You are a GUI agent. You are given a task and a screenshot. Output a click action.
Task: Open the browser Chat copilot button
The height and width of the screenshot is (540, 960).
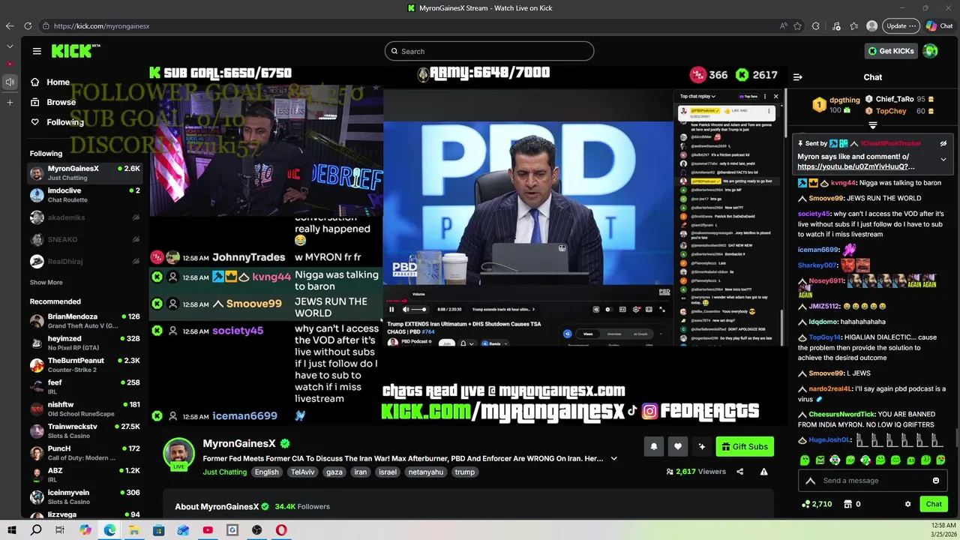point(939,25)
